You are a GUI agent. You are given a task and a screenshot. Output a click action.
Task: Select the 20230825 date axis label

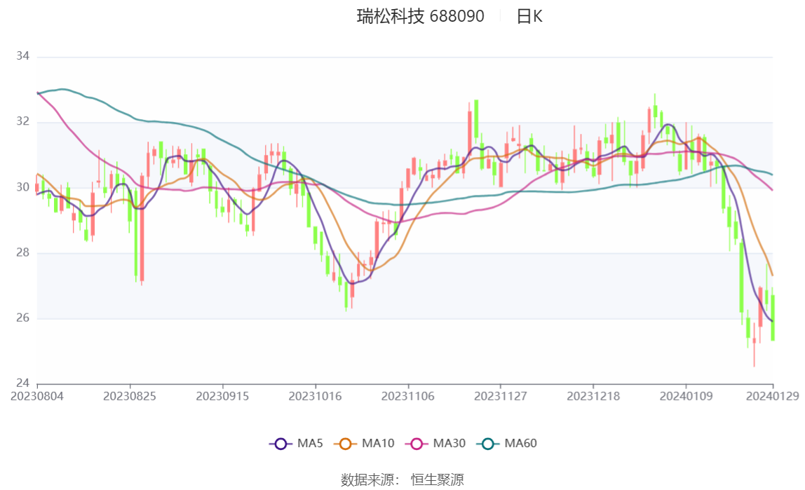(x=130, y=397)
